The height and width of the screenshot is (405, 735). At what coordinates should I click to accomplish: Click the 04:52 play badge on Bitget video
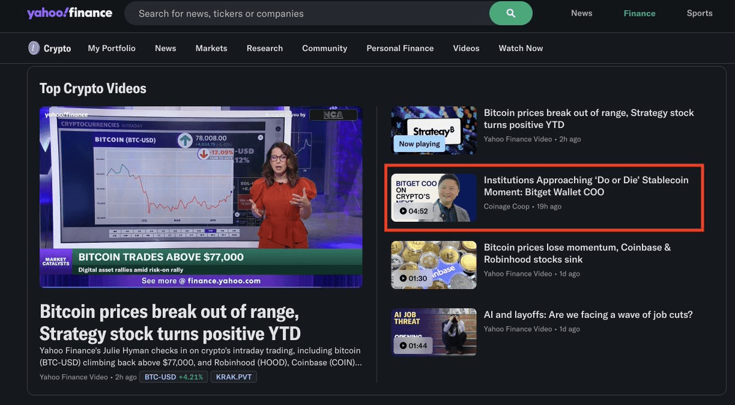coord(413,211)
